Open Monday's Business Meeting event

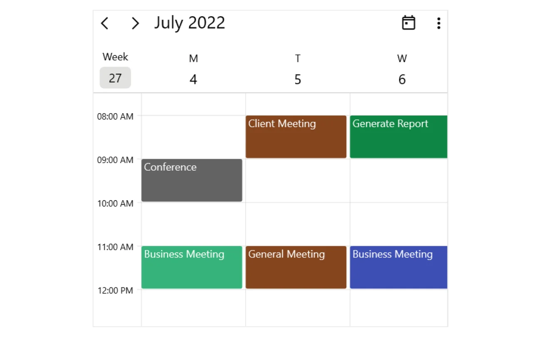[x=191, y=267]
